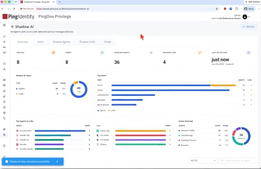Click the orange LLM segment of cmuir's bar
The width and height of the screenshot is (261, 169).
(x=223, y=85)
